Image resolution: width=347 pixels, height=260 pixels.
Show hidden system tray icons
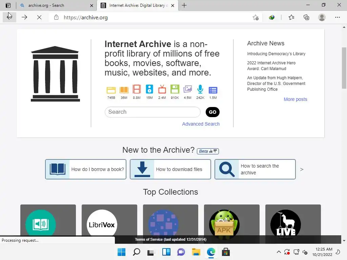279,252
